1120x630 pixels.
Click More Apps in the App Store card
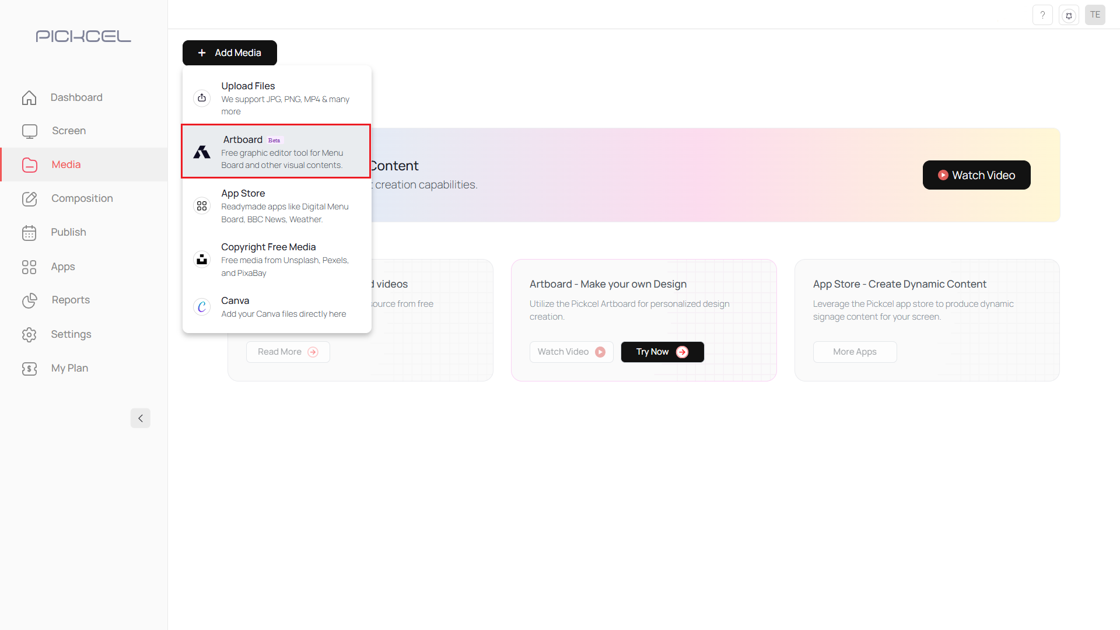[x=855, y=352]
